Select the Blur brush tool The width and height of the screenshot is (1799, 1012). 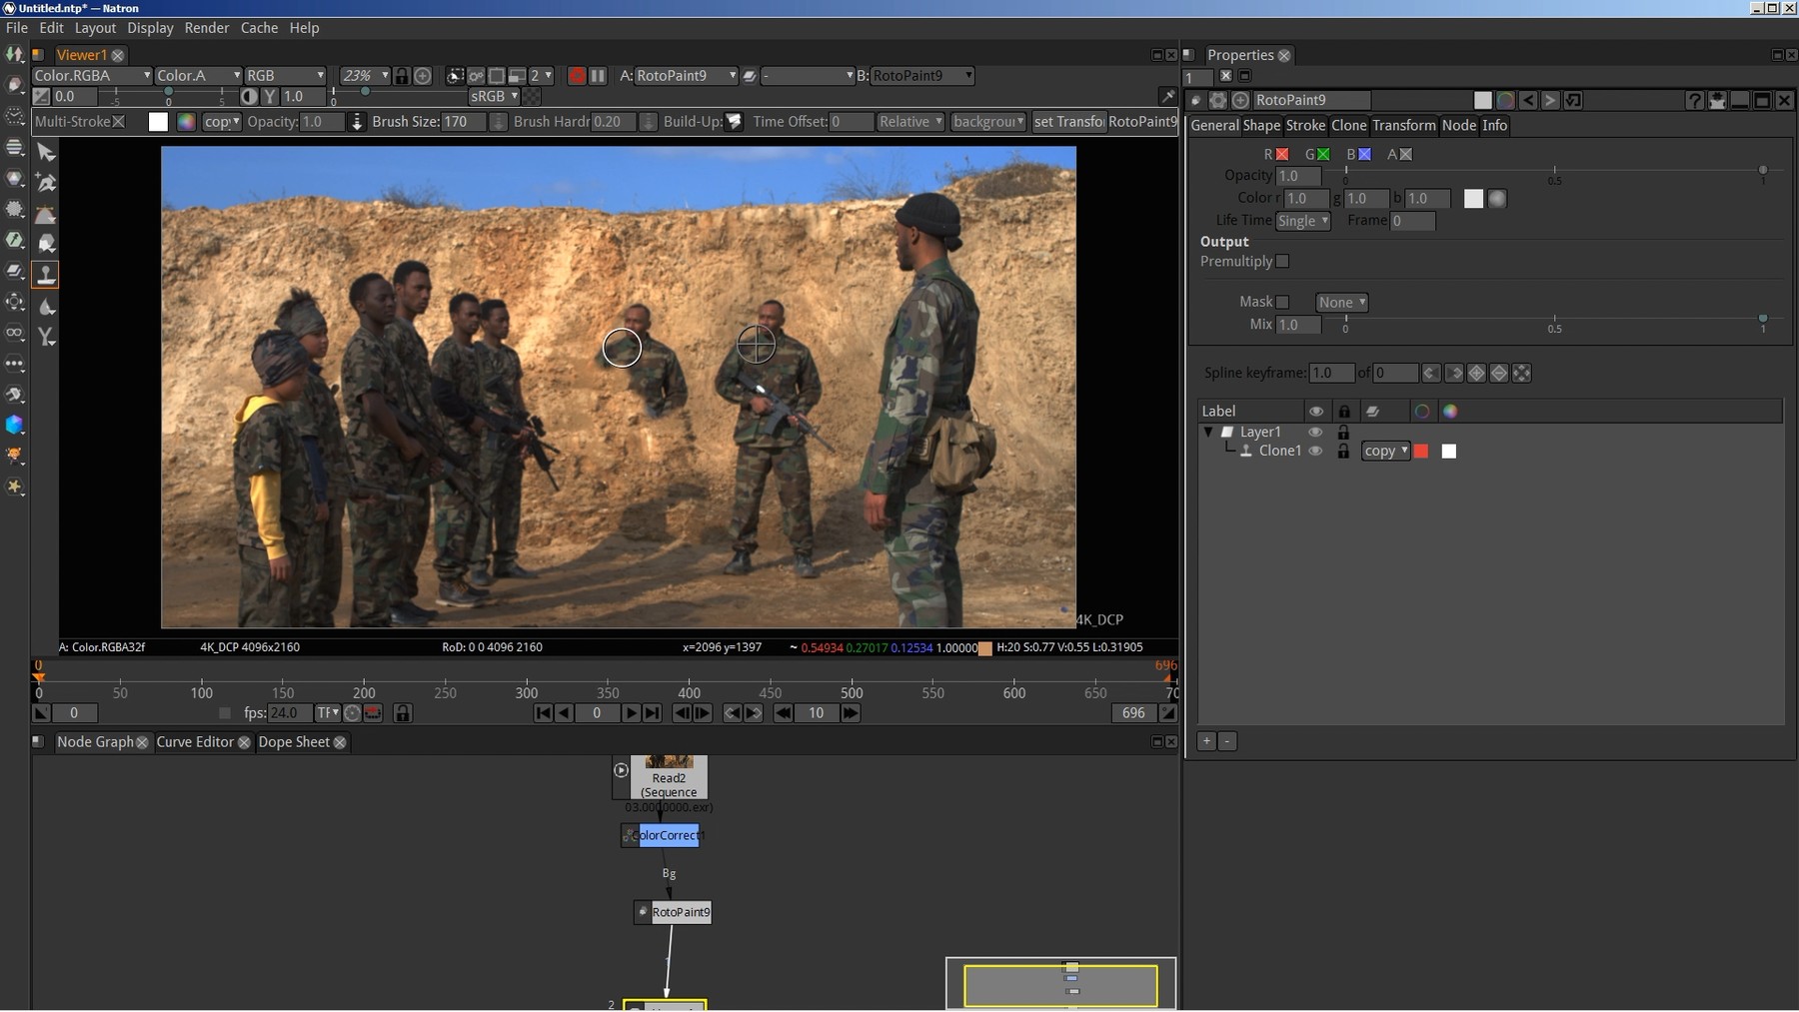pyautogui.click(x=46, y=307)
